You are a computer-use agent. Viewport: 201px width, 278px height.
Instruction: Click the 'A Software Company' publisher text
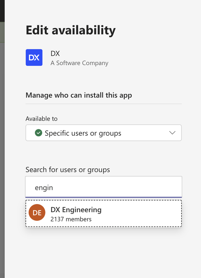pyautogui.click(x=79, y=63)
